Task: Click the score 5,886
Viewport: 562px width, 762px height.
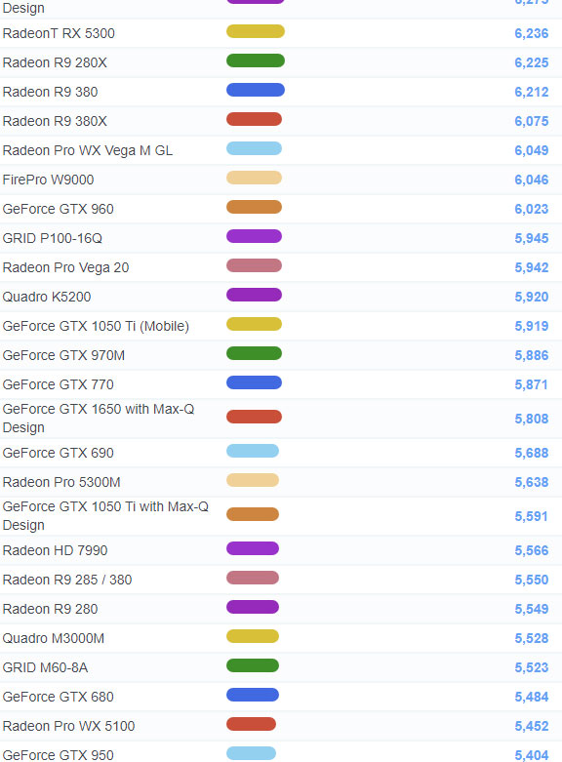Action: pyautogui.click(x=532, y=355)
